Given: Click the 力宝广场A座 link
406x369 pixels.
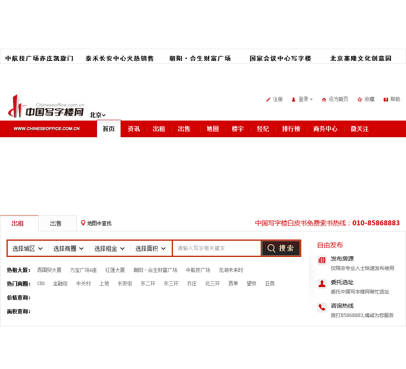Looking at the screenshot, I should (x=83, y=270).
